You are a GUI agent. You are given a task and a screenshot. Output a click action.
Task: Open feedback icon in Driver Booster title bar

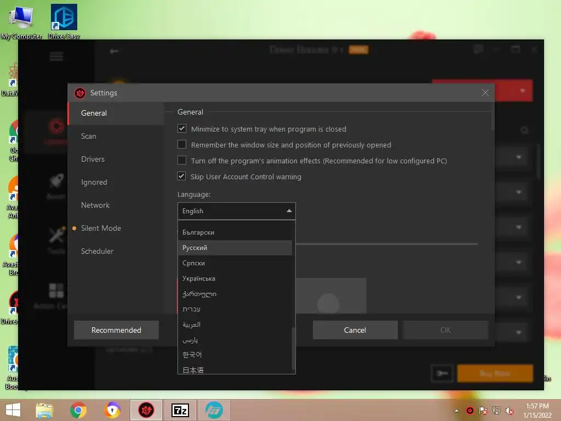pos(478,49)
